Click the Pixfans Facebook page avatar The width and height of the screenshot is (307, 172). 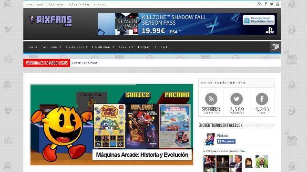209,139
